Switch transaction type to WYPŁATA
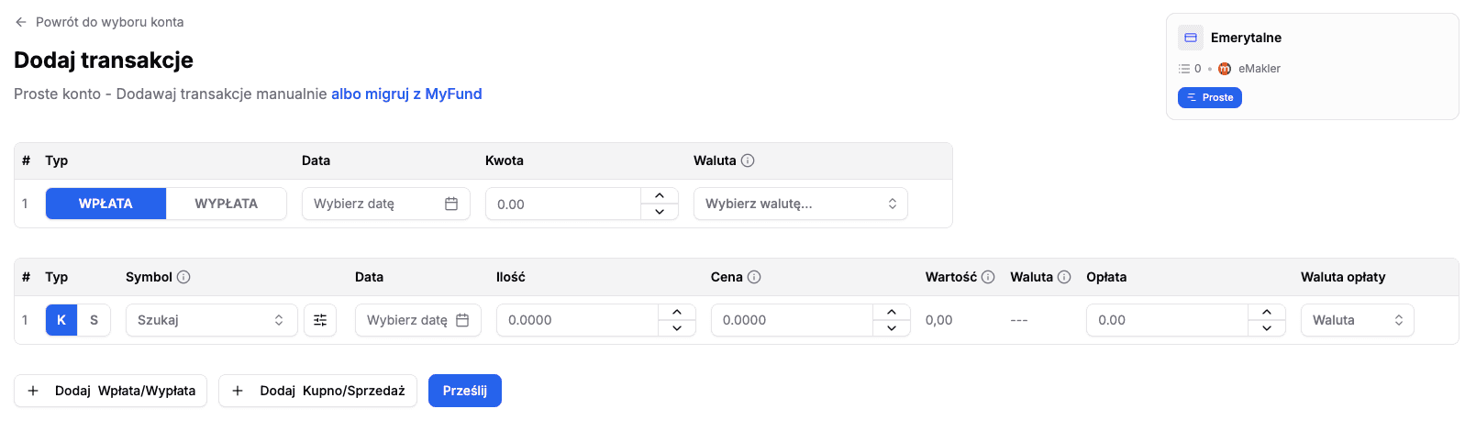The image size is (1476, 431). (226, 204)
